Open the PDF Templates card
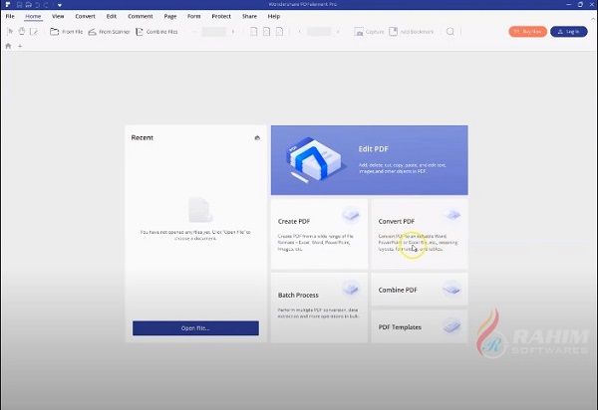Image resolution: width=598 pixels, height=410 pixels. coord(420,326)
